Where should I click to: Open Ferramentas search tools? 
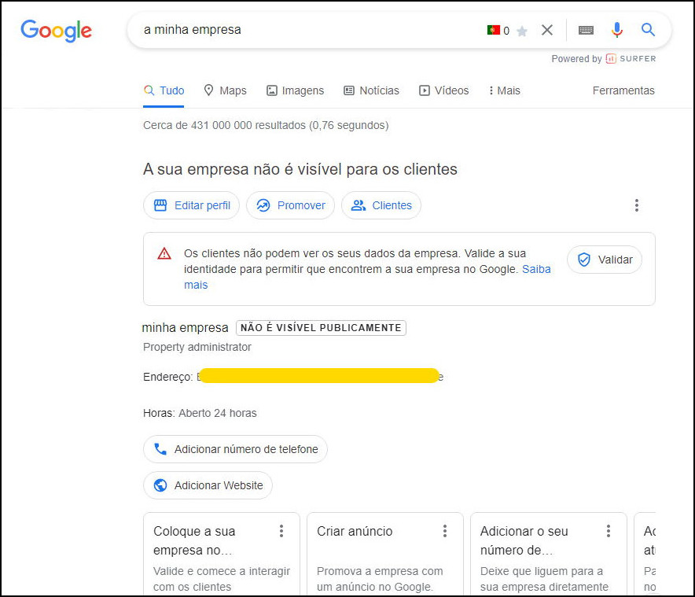coord(623,90)
